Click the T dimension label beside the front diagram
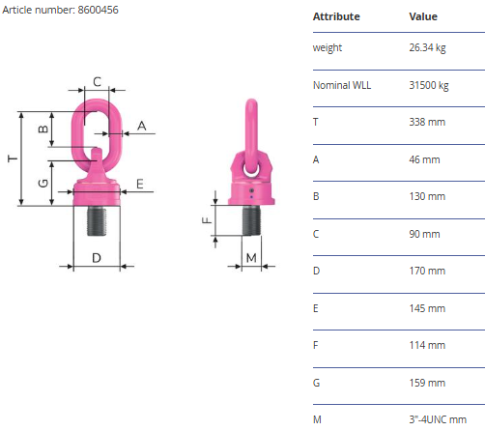This screenshot has height=431, width=485. (13, 158)
